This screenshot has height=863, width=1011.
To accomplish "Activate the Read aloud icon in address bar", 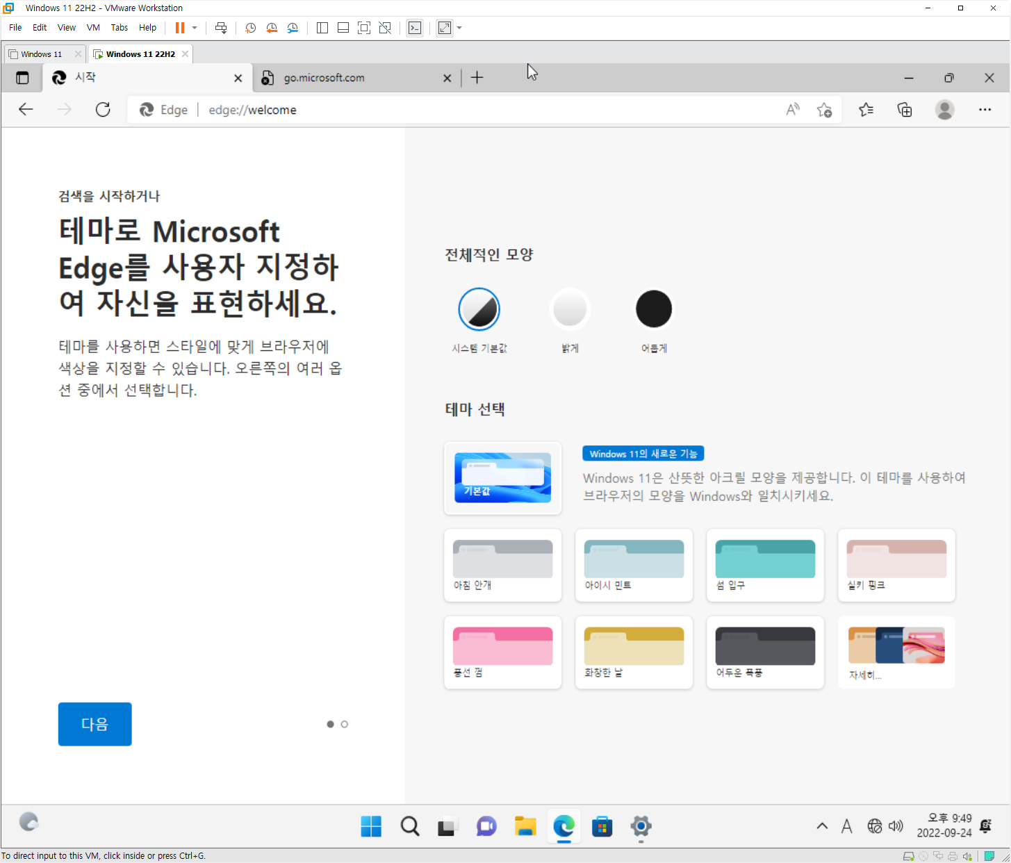I will 793,110.
